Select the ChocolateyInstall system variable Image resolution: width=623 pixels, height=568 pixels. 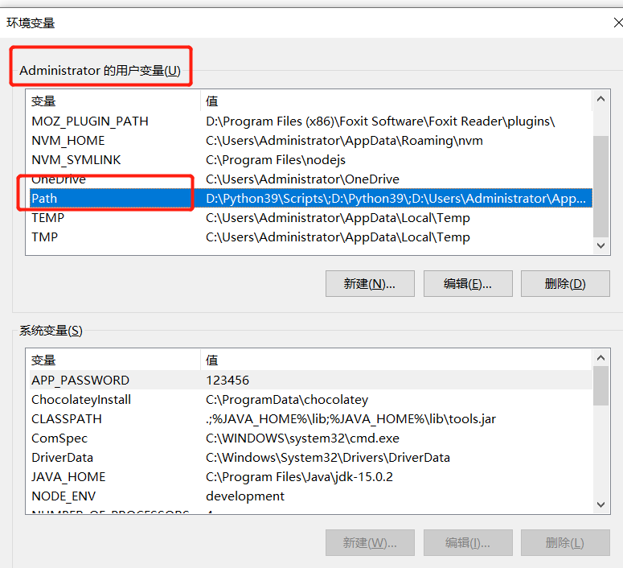point(311,399)
